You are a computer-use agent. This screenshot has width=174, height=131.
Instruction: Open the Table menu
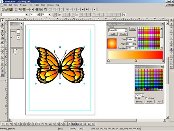click(x=37, y=5)
